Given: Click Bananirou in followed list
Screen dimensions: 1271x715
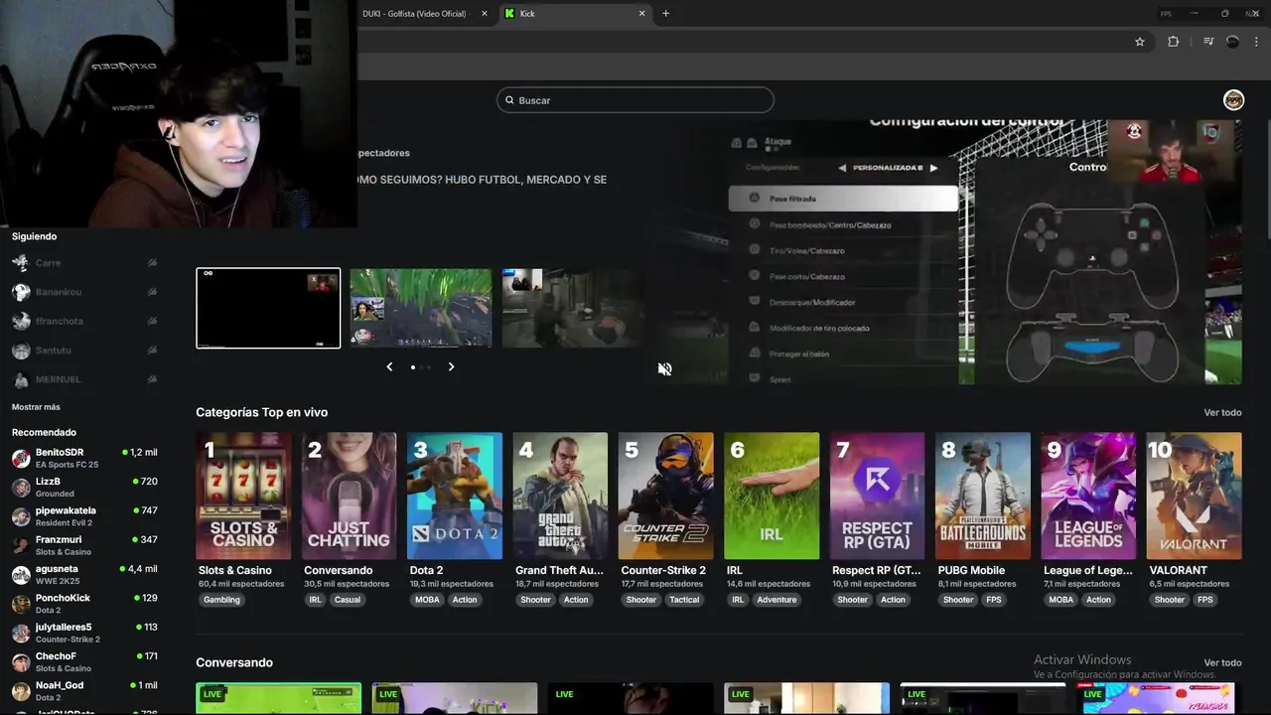Looking at the screenshot, I should (x=59, y=292).
